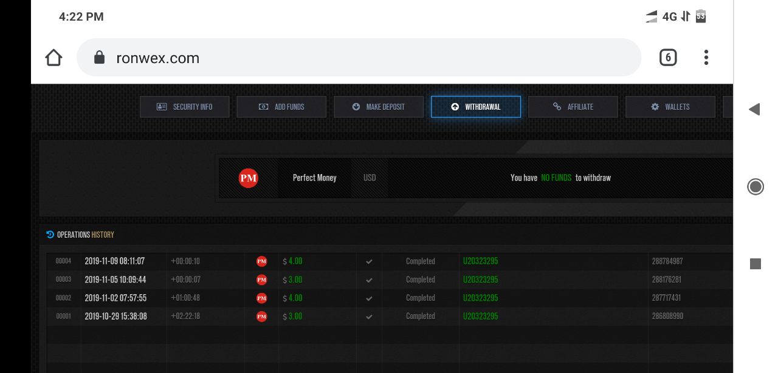The width and height of the screenshot is (778, 373).
Task: Click the Operations History heading
Action: [86, 235]
